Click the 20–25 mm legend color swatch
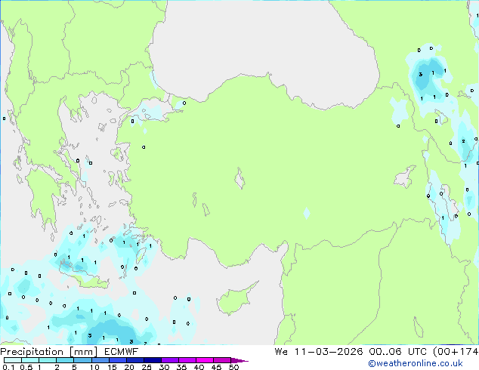This screenshot has width=479, height=370. (134, 360)
